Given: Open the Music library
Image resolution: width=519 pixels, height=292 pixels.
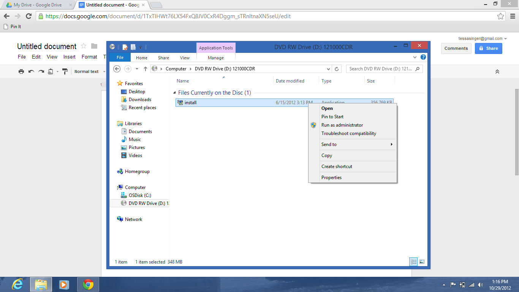Looking at the screenshot, I should (135, 139).
